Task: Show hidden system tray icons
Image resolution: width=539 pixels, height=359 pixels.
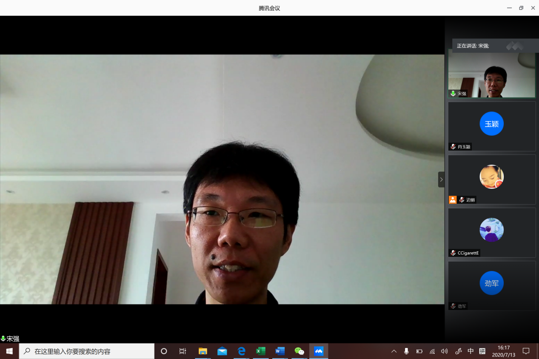Action: (394, 351)
